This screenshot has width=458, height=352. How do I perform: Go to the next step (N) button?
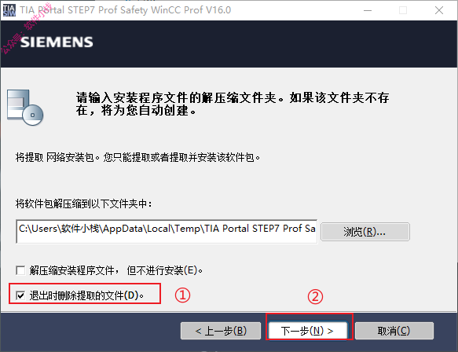coord(308,331)
